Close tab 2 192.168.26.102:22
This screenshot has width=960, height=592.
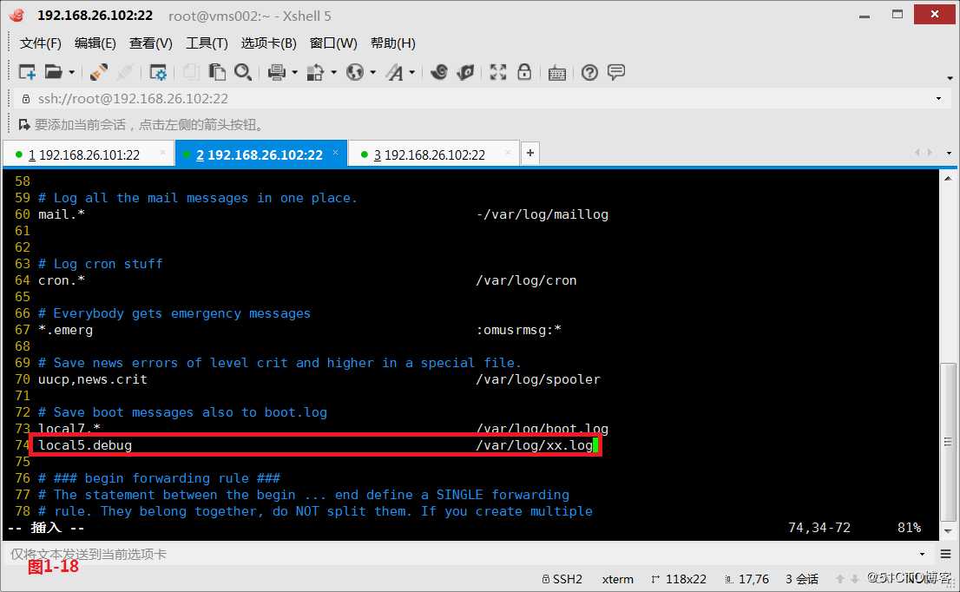point(336,153)
